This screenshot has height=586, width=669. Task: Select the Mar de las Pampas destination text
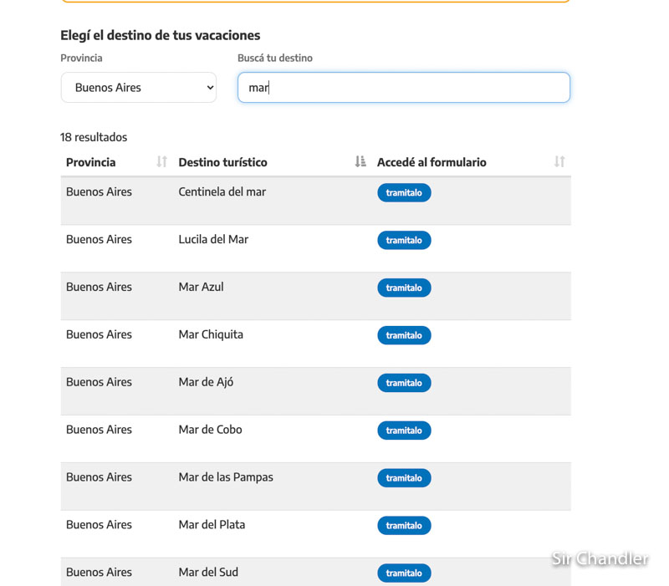tap(226, 477)
